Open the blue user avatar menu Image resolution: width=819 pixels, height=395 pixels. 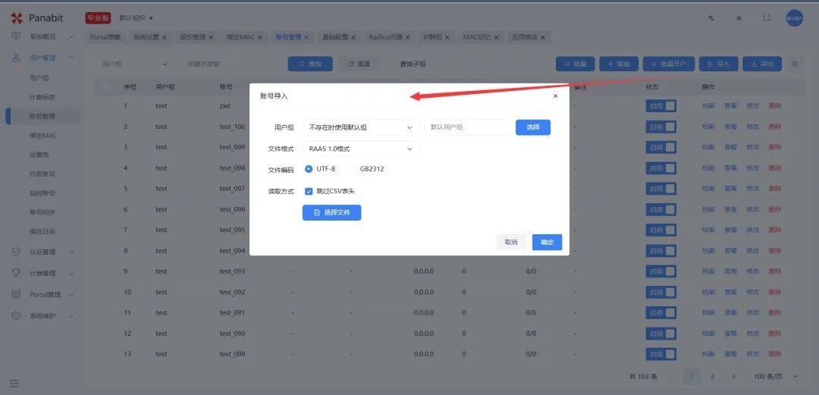(x=795, y=17)
